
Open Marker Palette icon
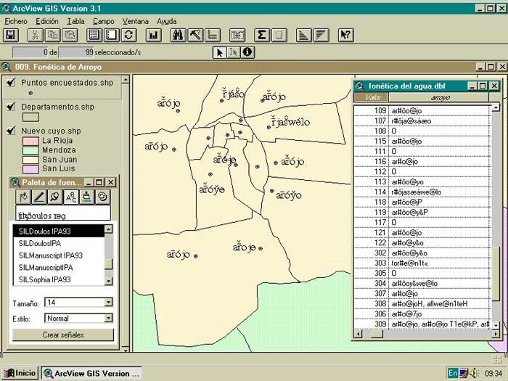coord(55,197)
